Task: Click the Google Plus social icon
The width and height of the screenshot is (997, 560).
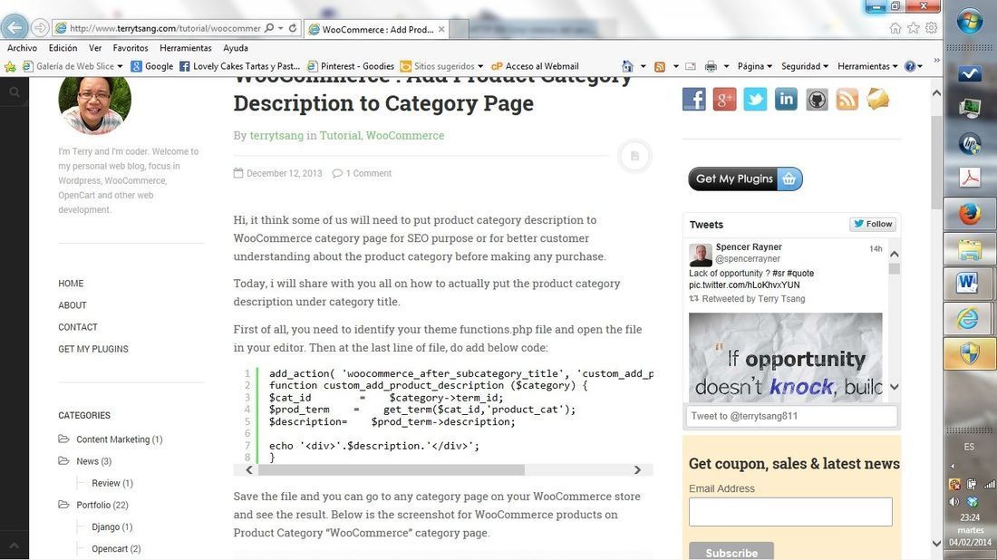Action: tap(724, 99)
